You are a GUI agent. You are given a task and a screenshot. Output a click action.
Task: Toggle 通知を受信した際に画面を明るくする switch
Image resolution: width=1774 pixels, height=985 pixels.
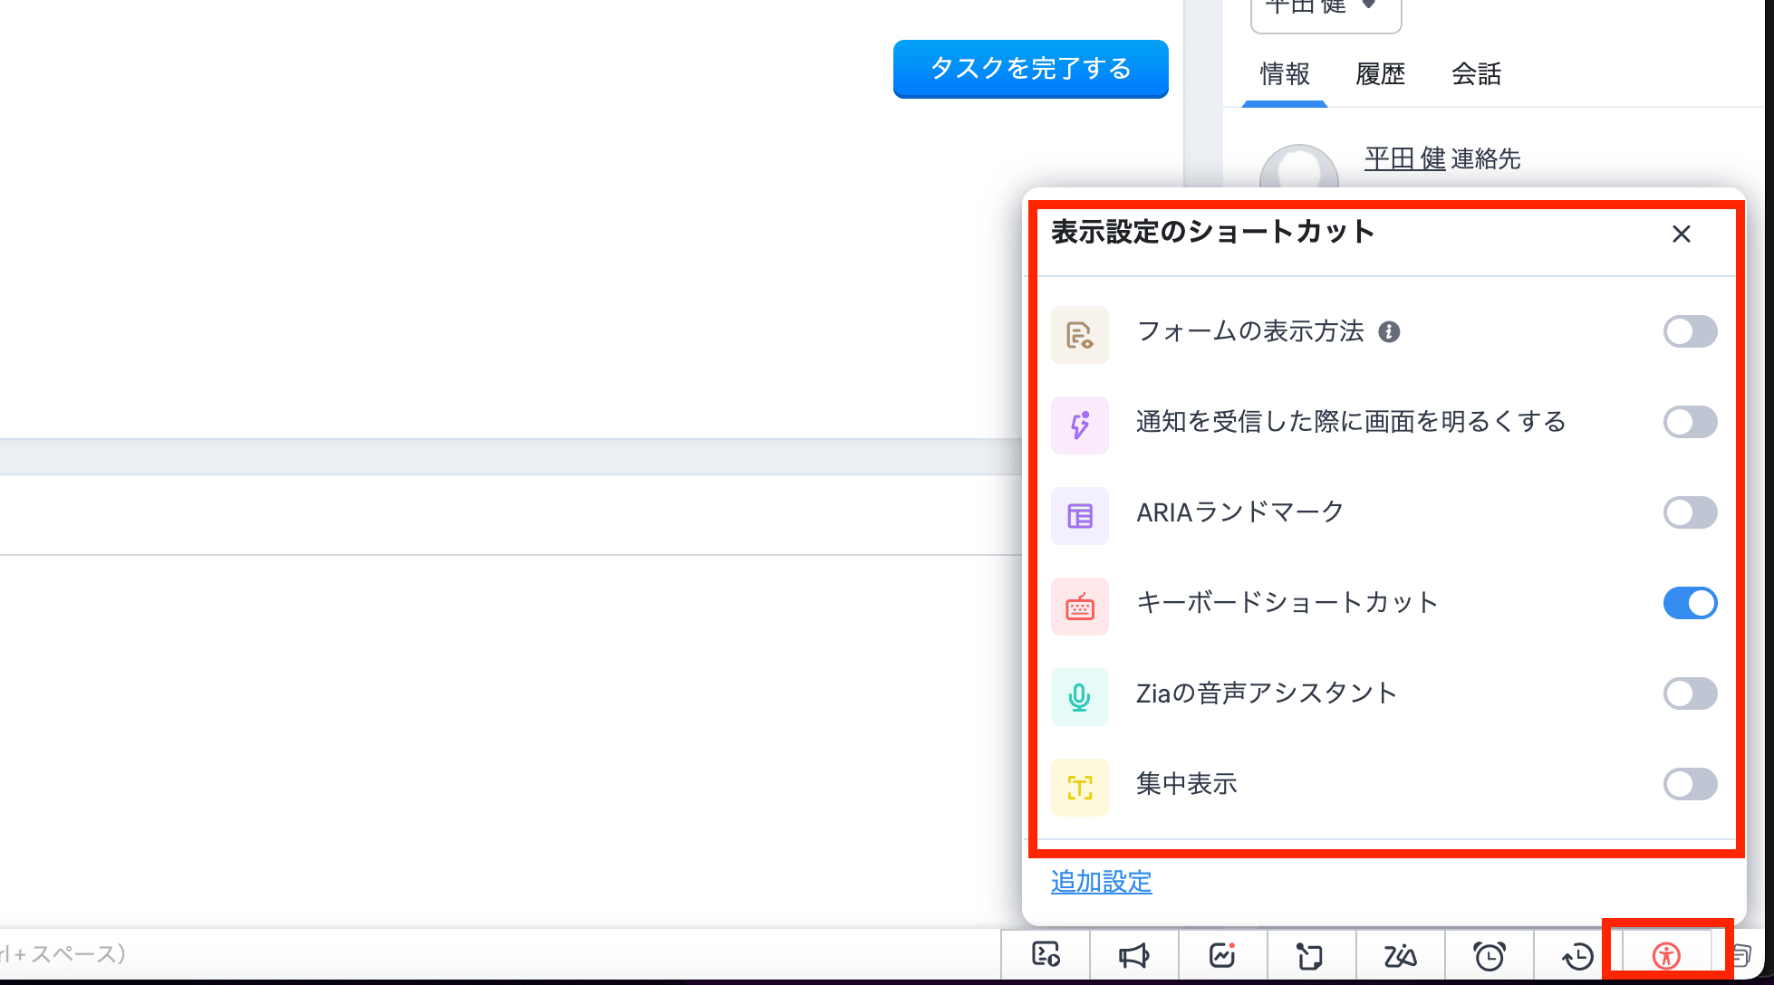[1690, 422]
